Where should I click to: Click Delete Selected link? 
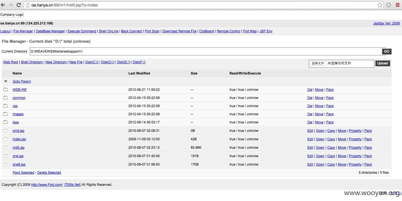pyautogui.click(x=49, y=173)
